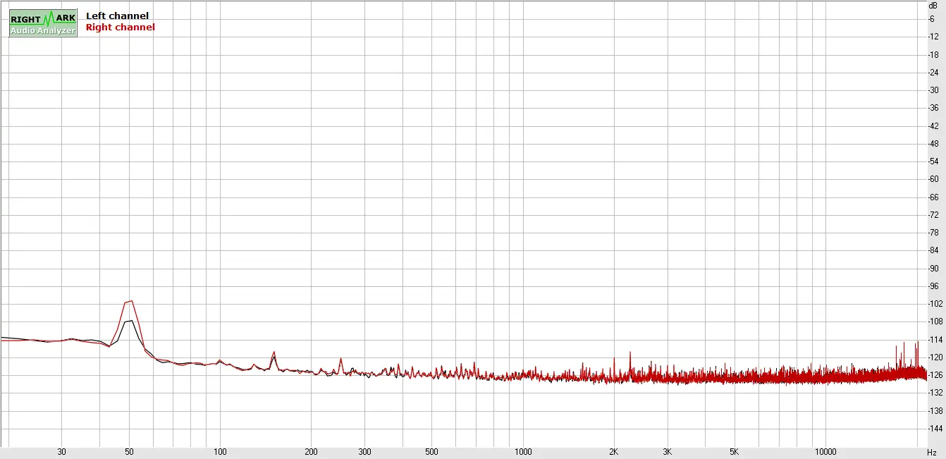The height and width of the screenshot is (459, 946).
Task: Click the RightMark Audio Analyzer logo
Action: [43, 23]
